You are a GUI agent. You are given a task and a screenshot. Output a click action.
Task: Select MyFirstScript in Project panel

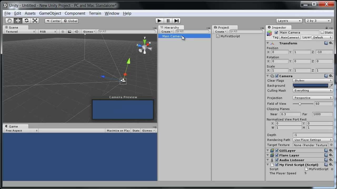[230, 36]
